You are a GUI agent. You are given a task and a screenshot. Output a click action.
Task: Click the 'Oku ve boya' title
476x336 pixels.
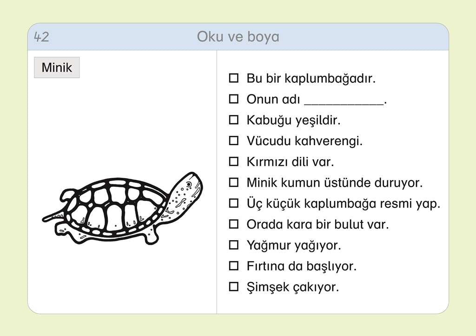238,37
